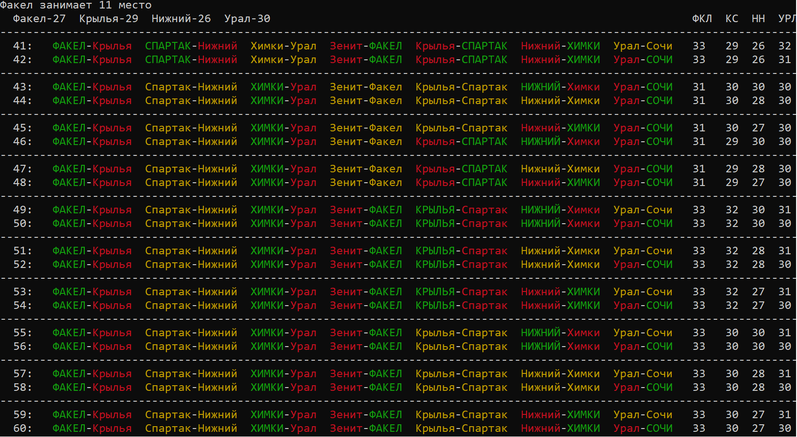Select 'Урал-Сочи' match in row 49
The height and width of the screenshot is (437, 797).
pyautogui.click(x=643, y=210)
